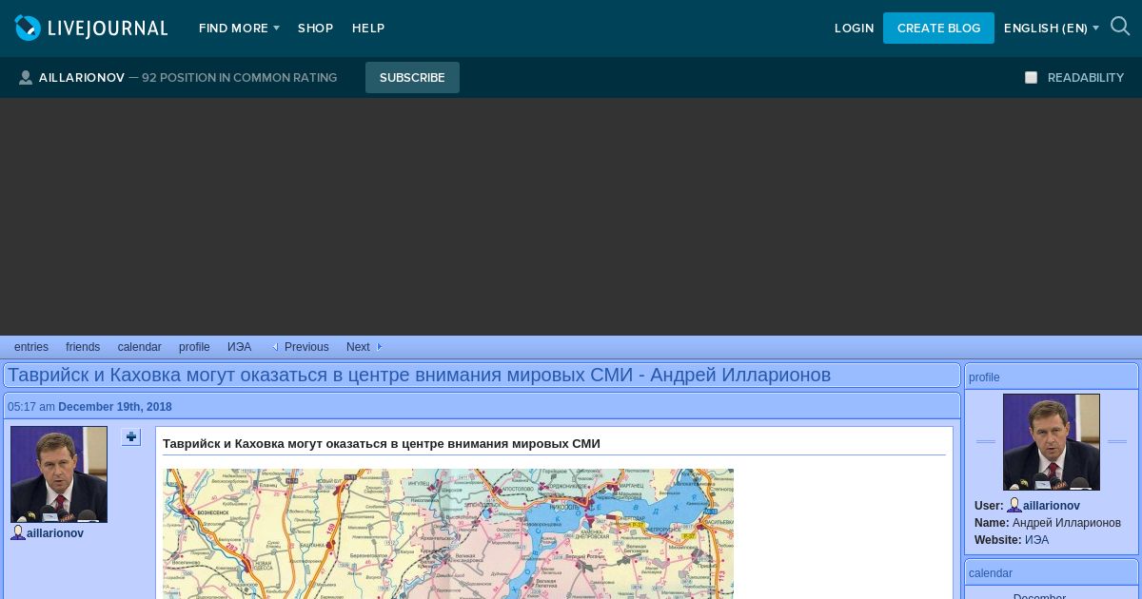1142x599 pixels.
Task: Toggle the Readability checkbox
Action: [x=1031, y=78]
